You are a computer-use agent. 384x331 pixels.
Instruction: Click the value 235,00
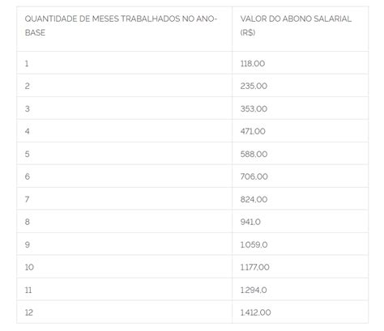coord(254,86)
